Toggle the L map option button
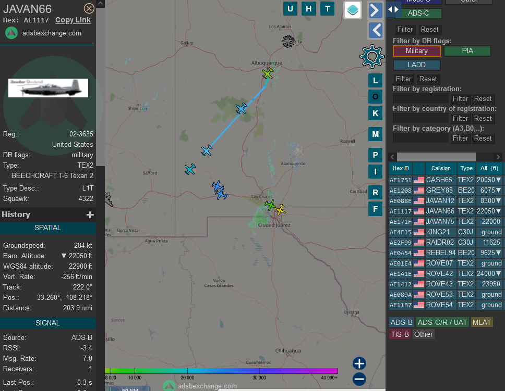The image size is (505, 391). (x=375, y=80)
